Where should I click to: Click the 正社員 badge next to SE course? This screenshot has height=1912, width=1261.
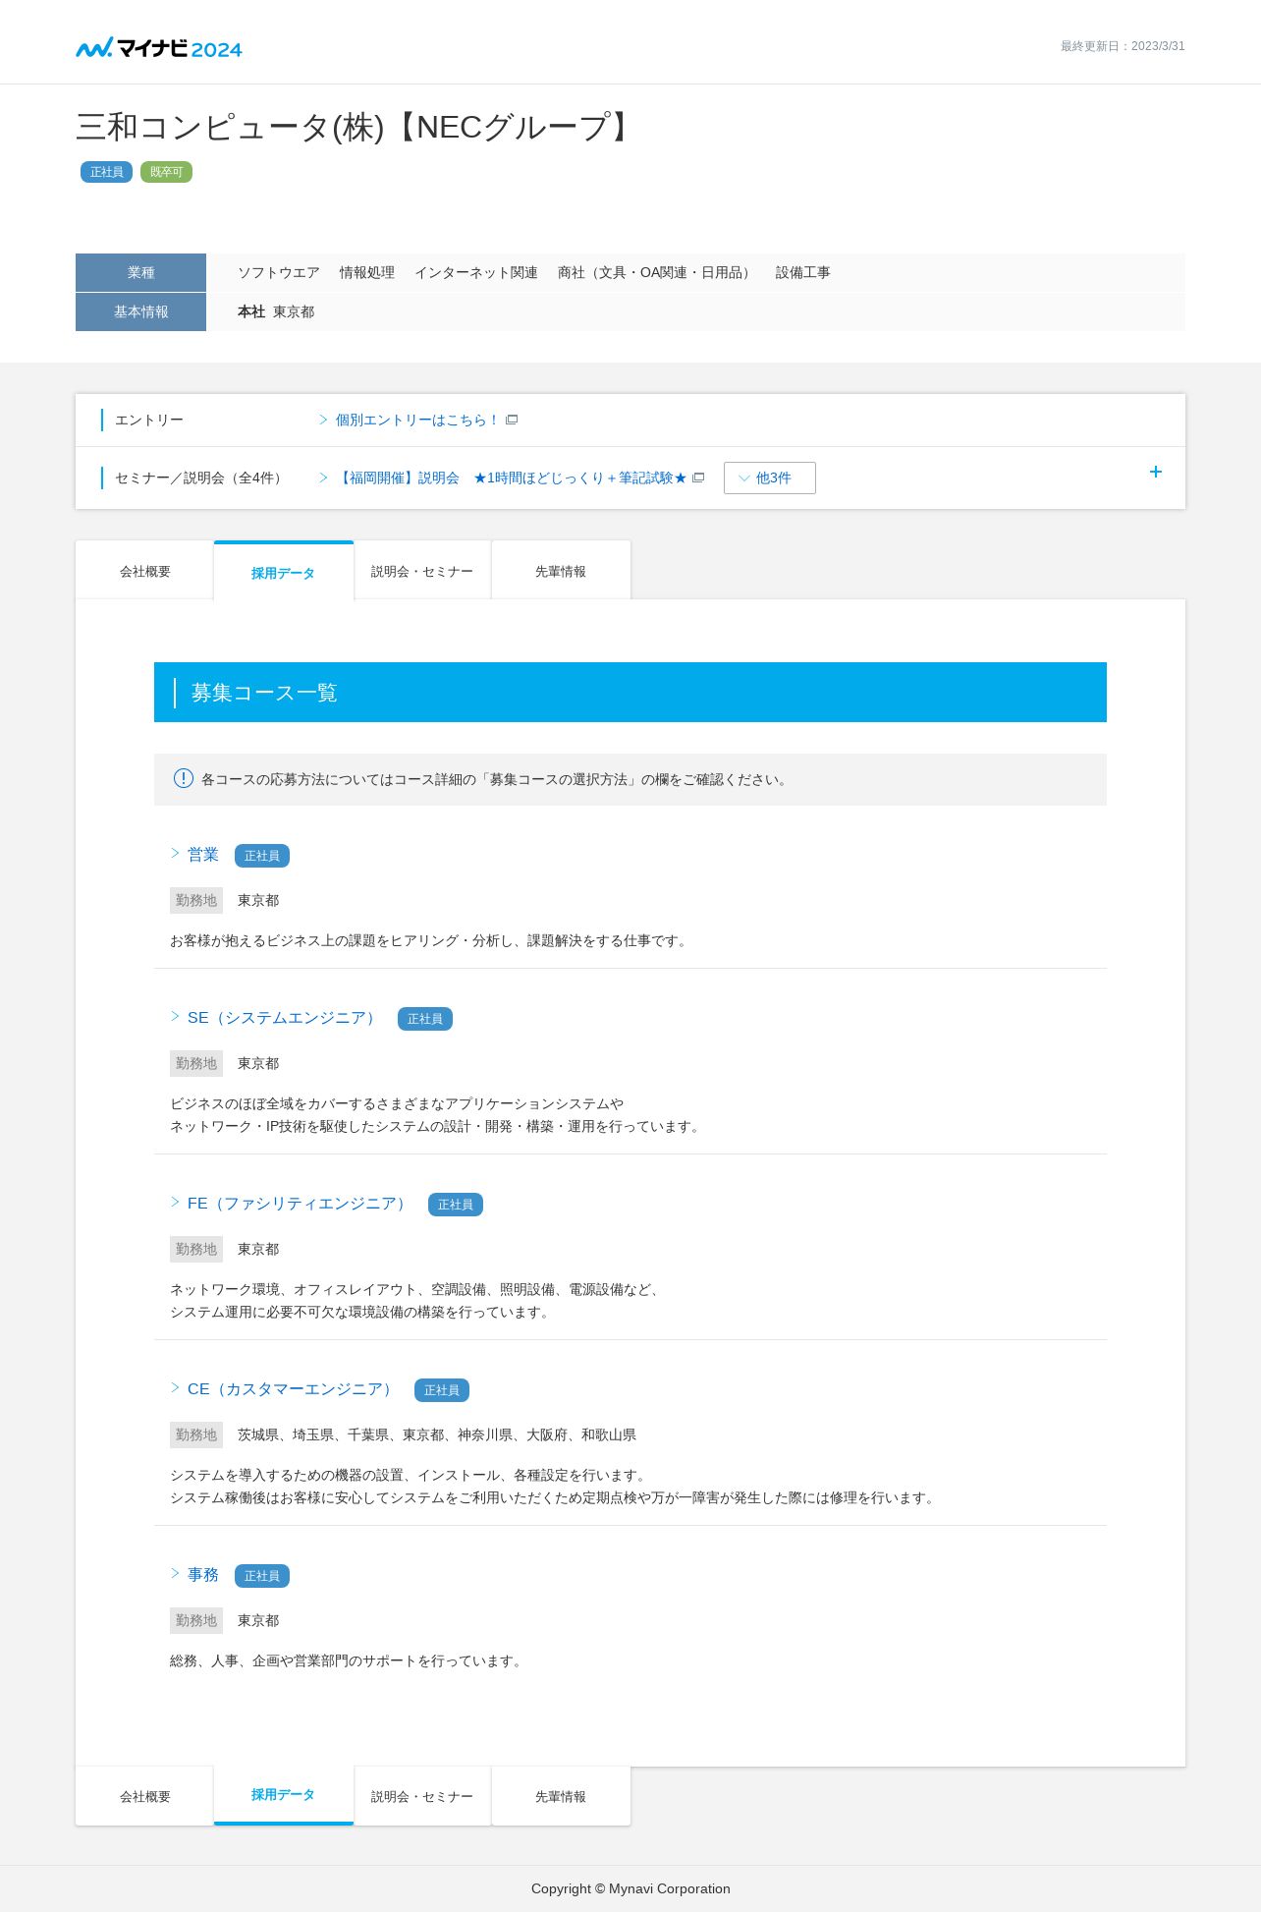point(425,1019)
